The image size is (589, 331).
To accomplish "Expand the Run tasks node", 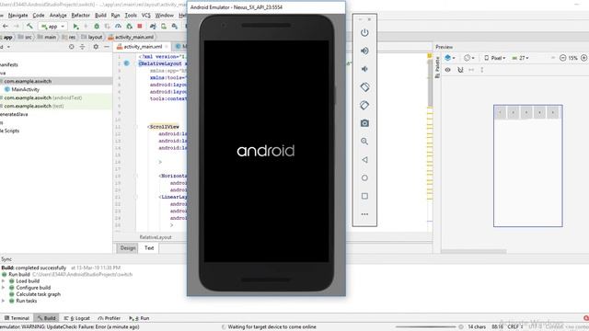I will click(4, 301).
